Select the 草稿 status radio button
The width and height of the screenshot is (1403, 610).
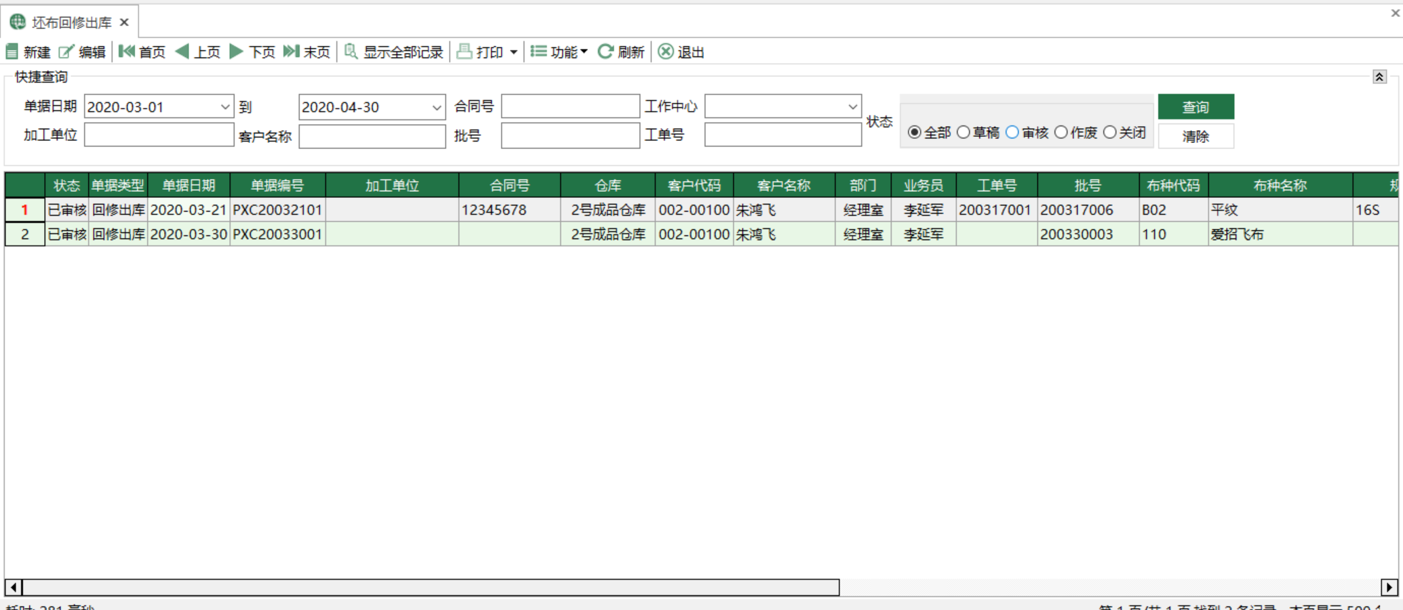point(963,132)
